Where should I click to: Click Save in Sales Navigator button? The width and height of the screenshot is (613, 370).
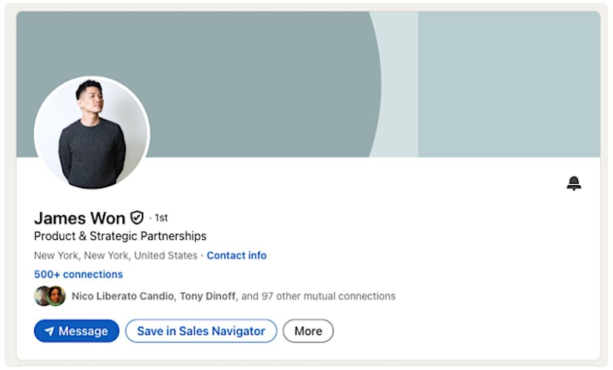201,331
